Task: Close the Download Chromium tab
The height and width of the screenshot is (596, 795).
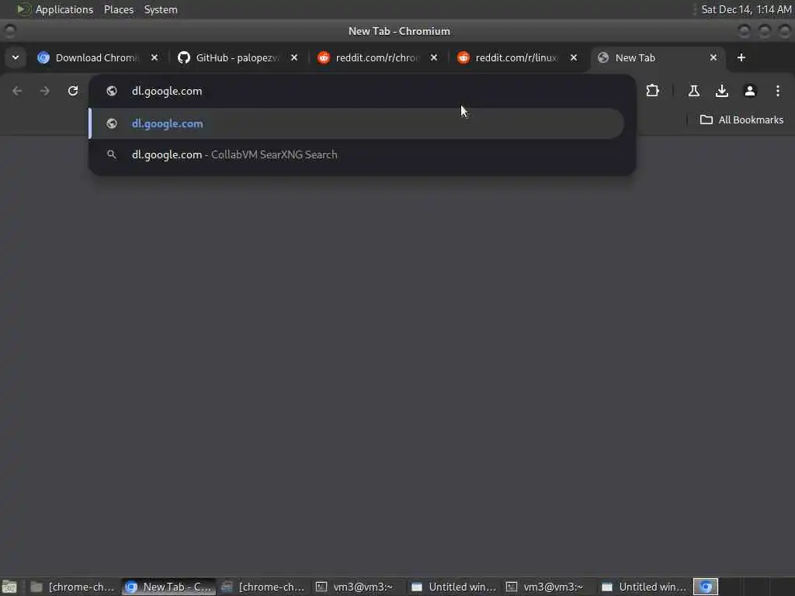Action: (x=154, y=57)
